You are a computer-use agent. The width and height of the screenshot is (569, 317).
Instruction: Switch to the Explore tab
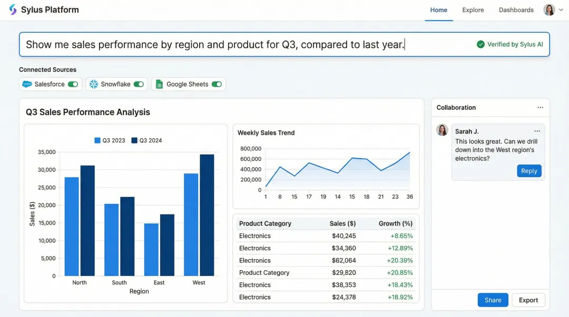tap(473, 9)
